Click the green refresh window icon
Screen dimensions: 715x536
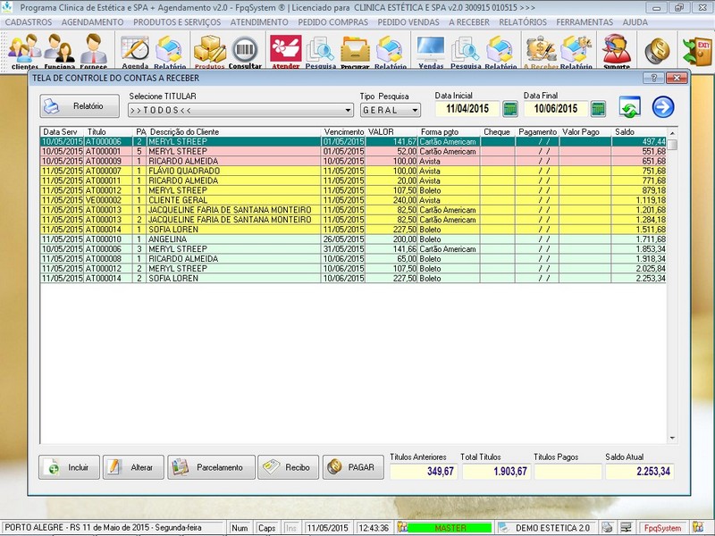click(x=630, y=107)
